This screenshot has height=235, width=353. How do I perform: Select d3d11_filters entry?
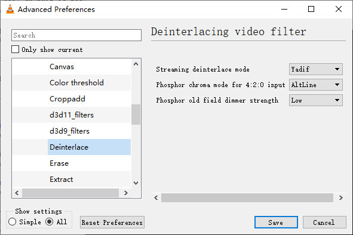pyautogui.click(x=71, y=115)
